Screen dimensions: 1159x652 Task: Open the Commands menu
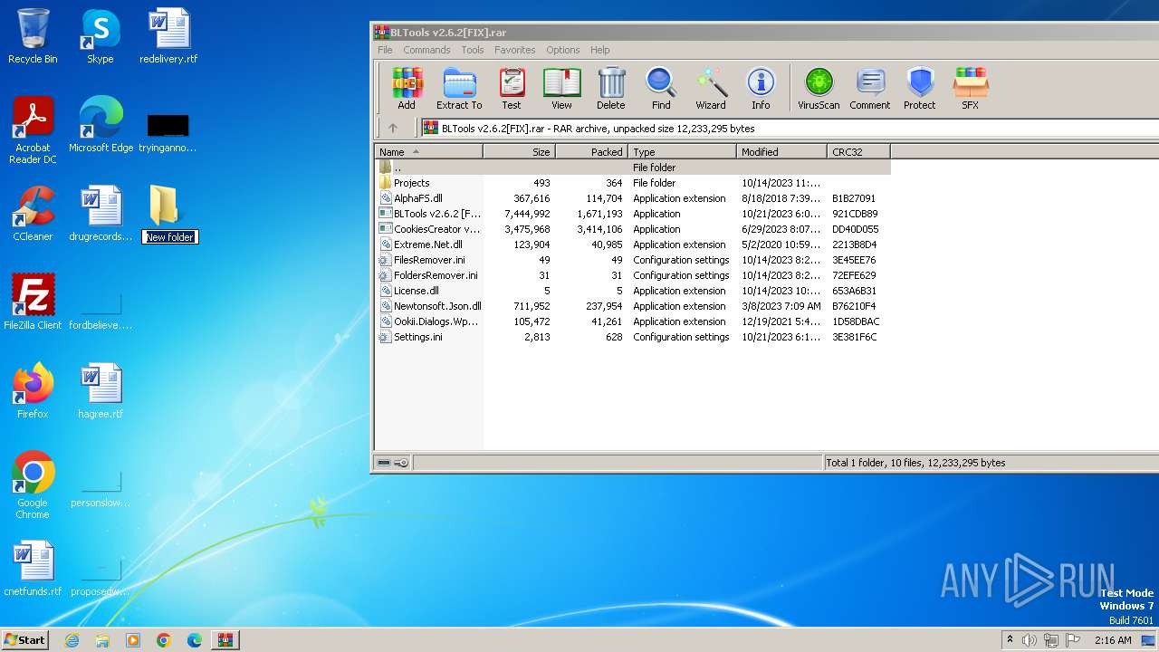tap(426, 50)
